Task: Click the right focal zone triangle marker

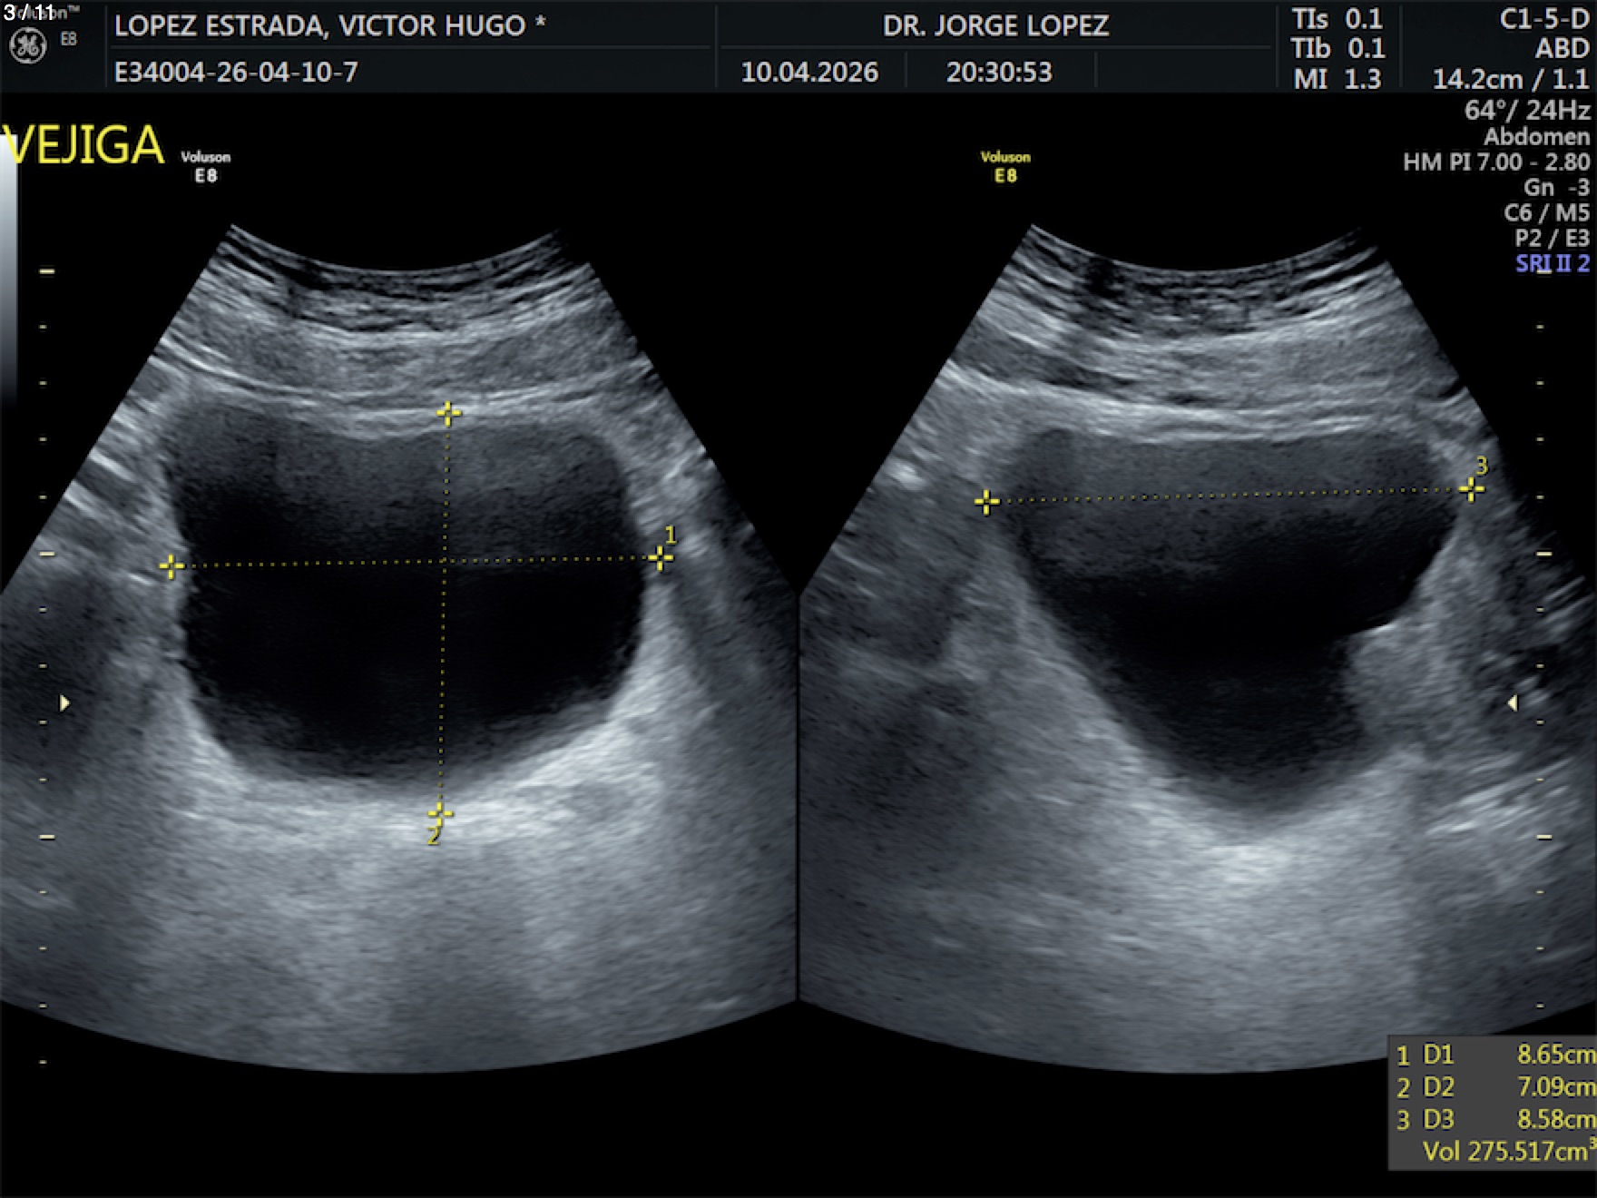Action: click(1512, 703)
